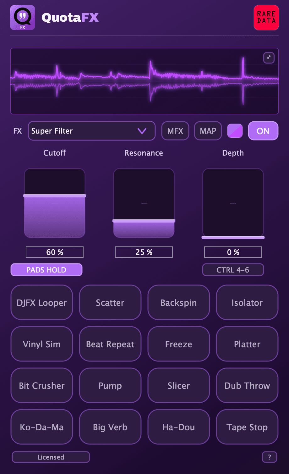Trigger the Platter pad
The width and height of the screenshot is (289, 474).
pos(247,344)
